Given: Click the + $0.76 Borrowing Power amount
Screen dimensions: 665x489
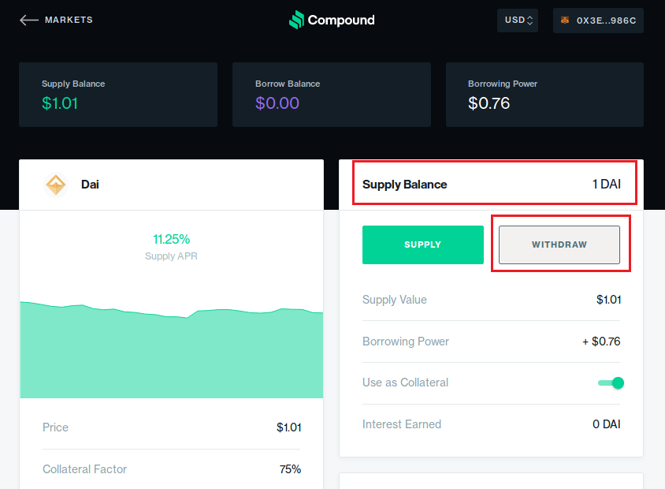Looking at the screenshot, I should click(601, 342).
